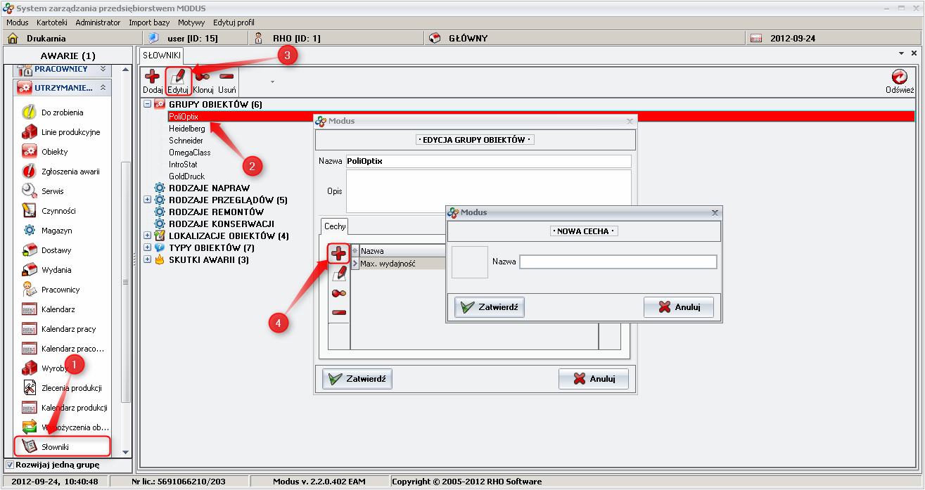Screen dimensions: 925x490
Task: Open Zgłoszenia awarii in the sidebar
Action: (x=70, y=172)
